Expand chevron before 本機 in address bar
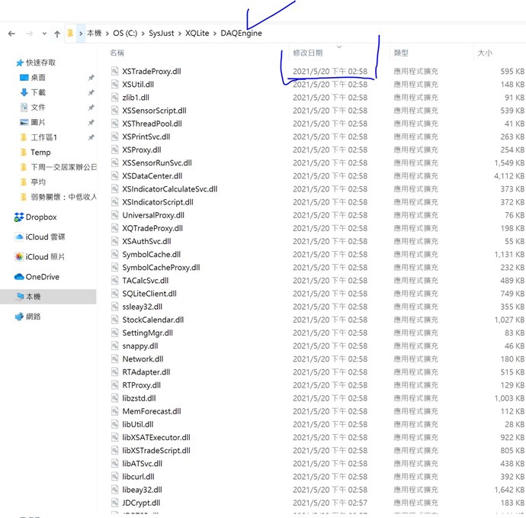This screenshot has width=526, height=518. [x=81, y=34]
